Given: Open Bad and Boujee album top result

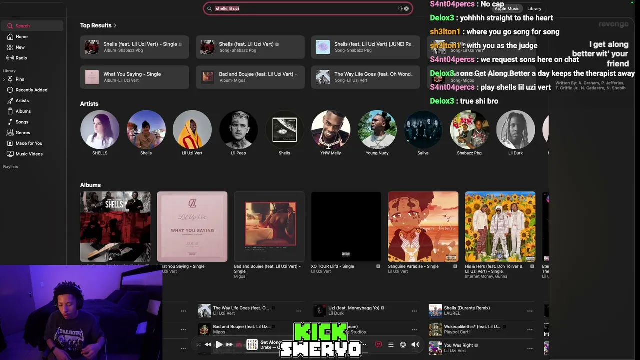Looking at the screenshot, I should tap(250, 77).
